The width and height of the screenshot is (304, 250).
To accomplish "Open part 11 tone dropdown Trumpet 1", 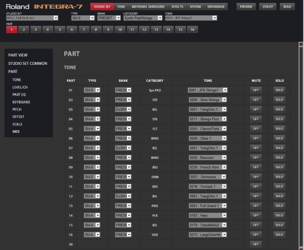I will (x=207, y=186).
